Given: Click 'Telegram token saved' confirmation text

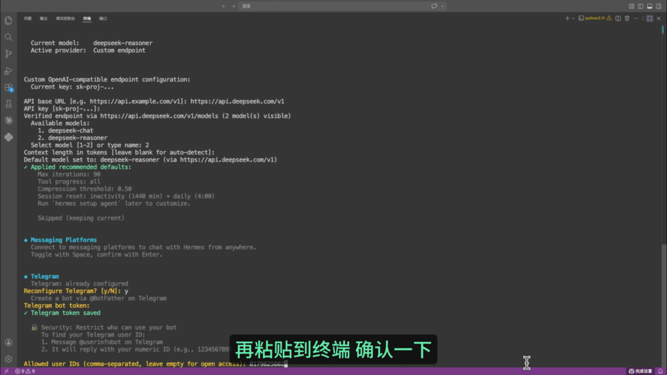Looking at the screenshot, I should [x=66, y=313].
